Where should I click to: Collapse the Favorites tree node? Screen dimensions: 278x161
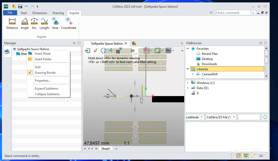[188, 48]
